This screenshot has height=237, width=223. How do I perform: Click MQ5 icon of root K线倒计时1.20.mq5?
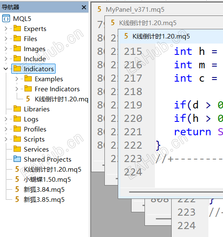pyautogui.click(x=17, y=169)
